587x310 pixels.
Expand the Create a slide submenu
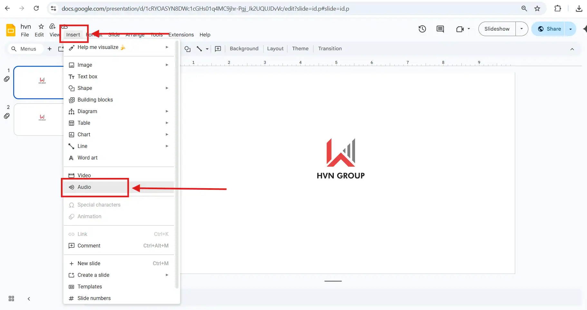click(x=167, y=275)
